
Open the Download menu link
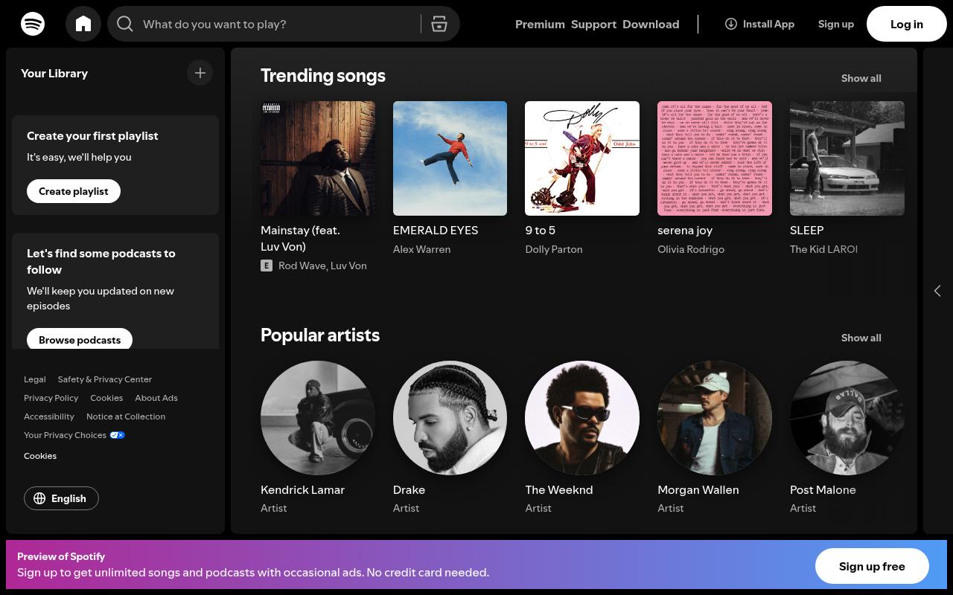(x=651, y=24)
